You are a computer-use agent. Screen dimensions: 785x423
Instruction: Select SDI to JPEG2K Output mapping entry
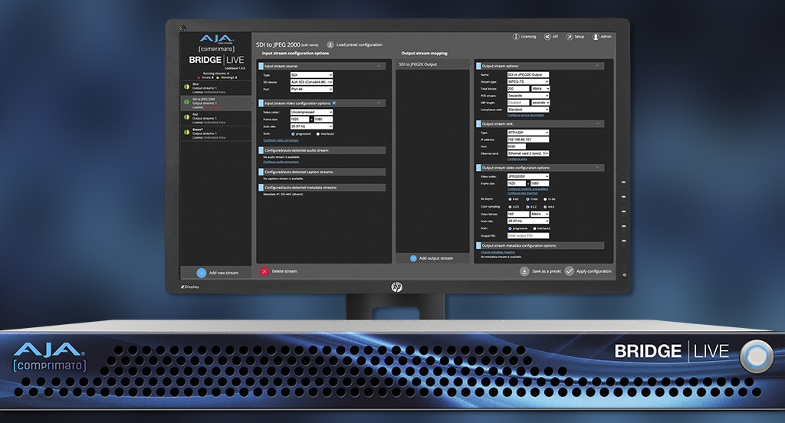[432, 64]
